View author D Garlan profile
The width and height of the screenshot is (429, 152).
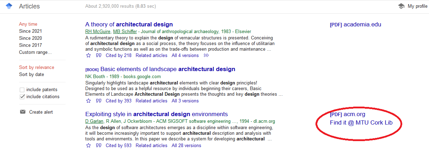[94, 121]
